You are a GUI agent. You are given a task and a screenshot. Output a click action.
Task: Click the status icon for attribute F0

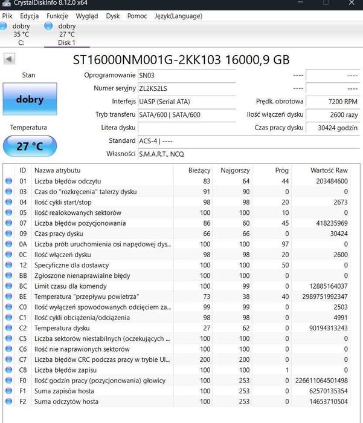(9, 380)
